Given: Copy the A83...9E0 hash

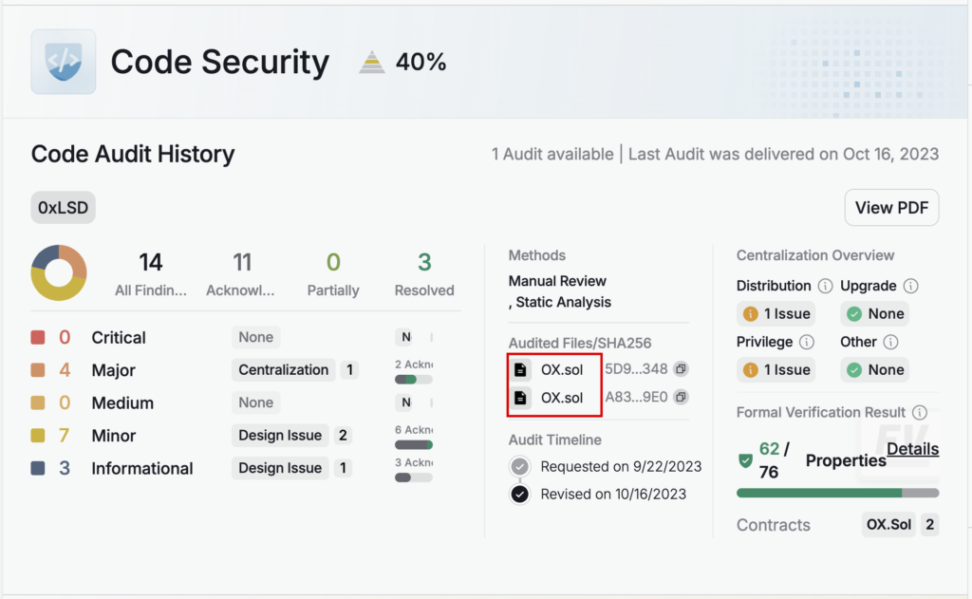Looking at the screenshot, I should (x=681, y=397).
